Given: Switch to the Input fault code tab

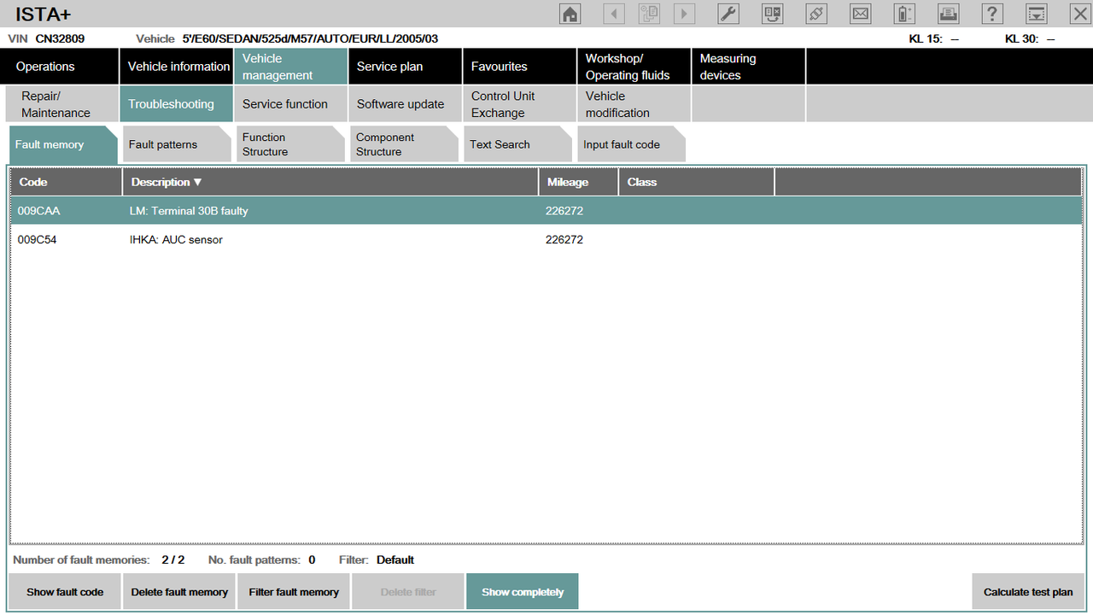Looking at the screenshot, I should pos(631,144).
